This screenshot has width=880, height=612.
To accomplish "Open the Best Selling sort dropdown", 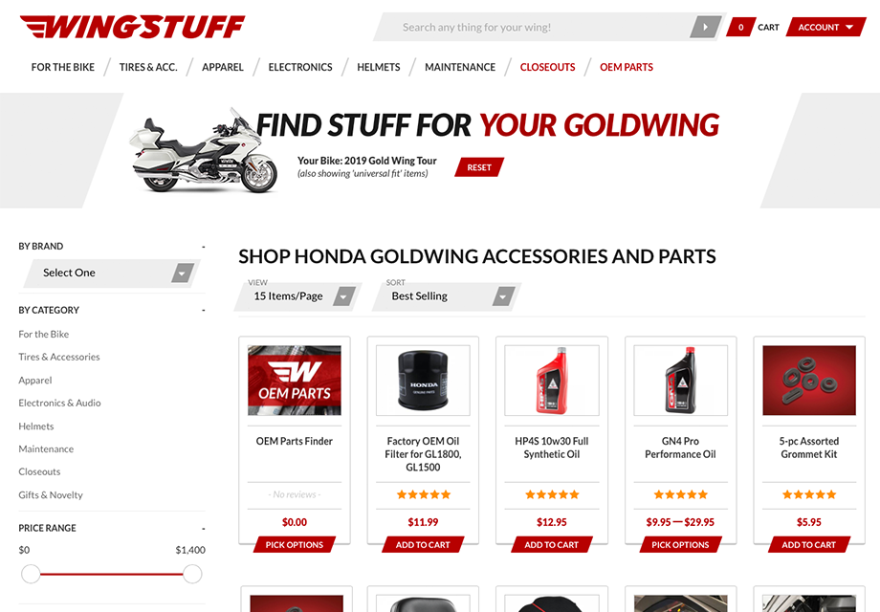I will (447, 296).
